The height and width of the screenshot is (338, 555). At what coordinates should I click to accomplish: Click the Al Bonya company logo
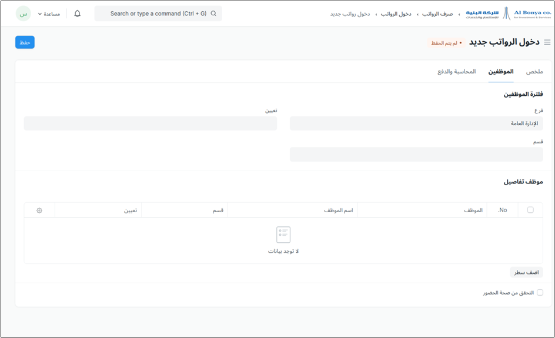click(x=508, y=14)
